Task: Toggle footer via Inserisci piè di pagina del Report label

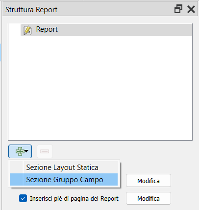Action: 74,199
